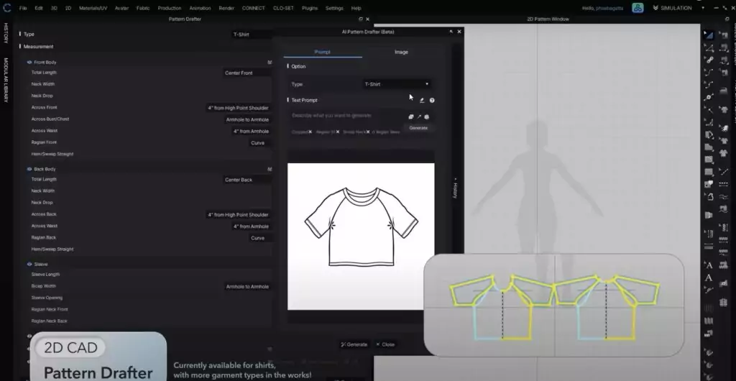Open the HISTORY side tab

pyautogui.click(x=6, y=33)
